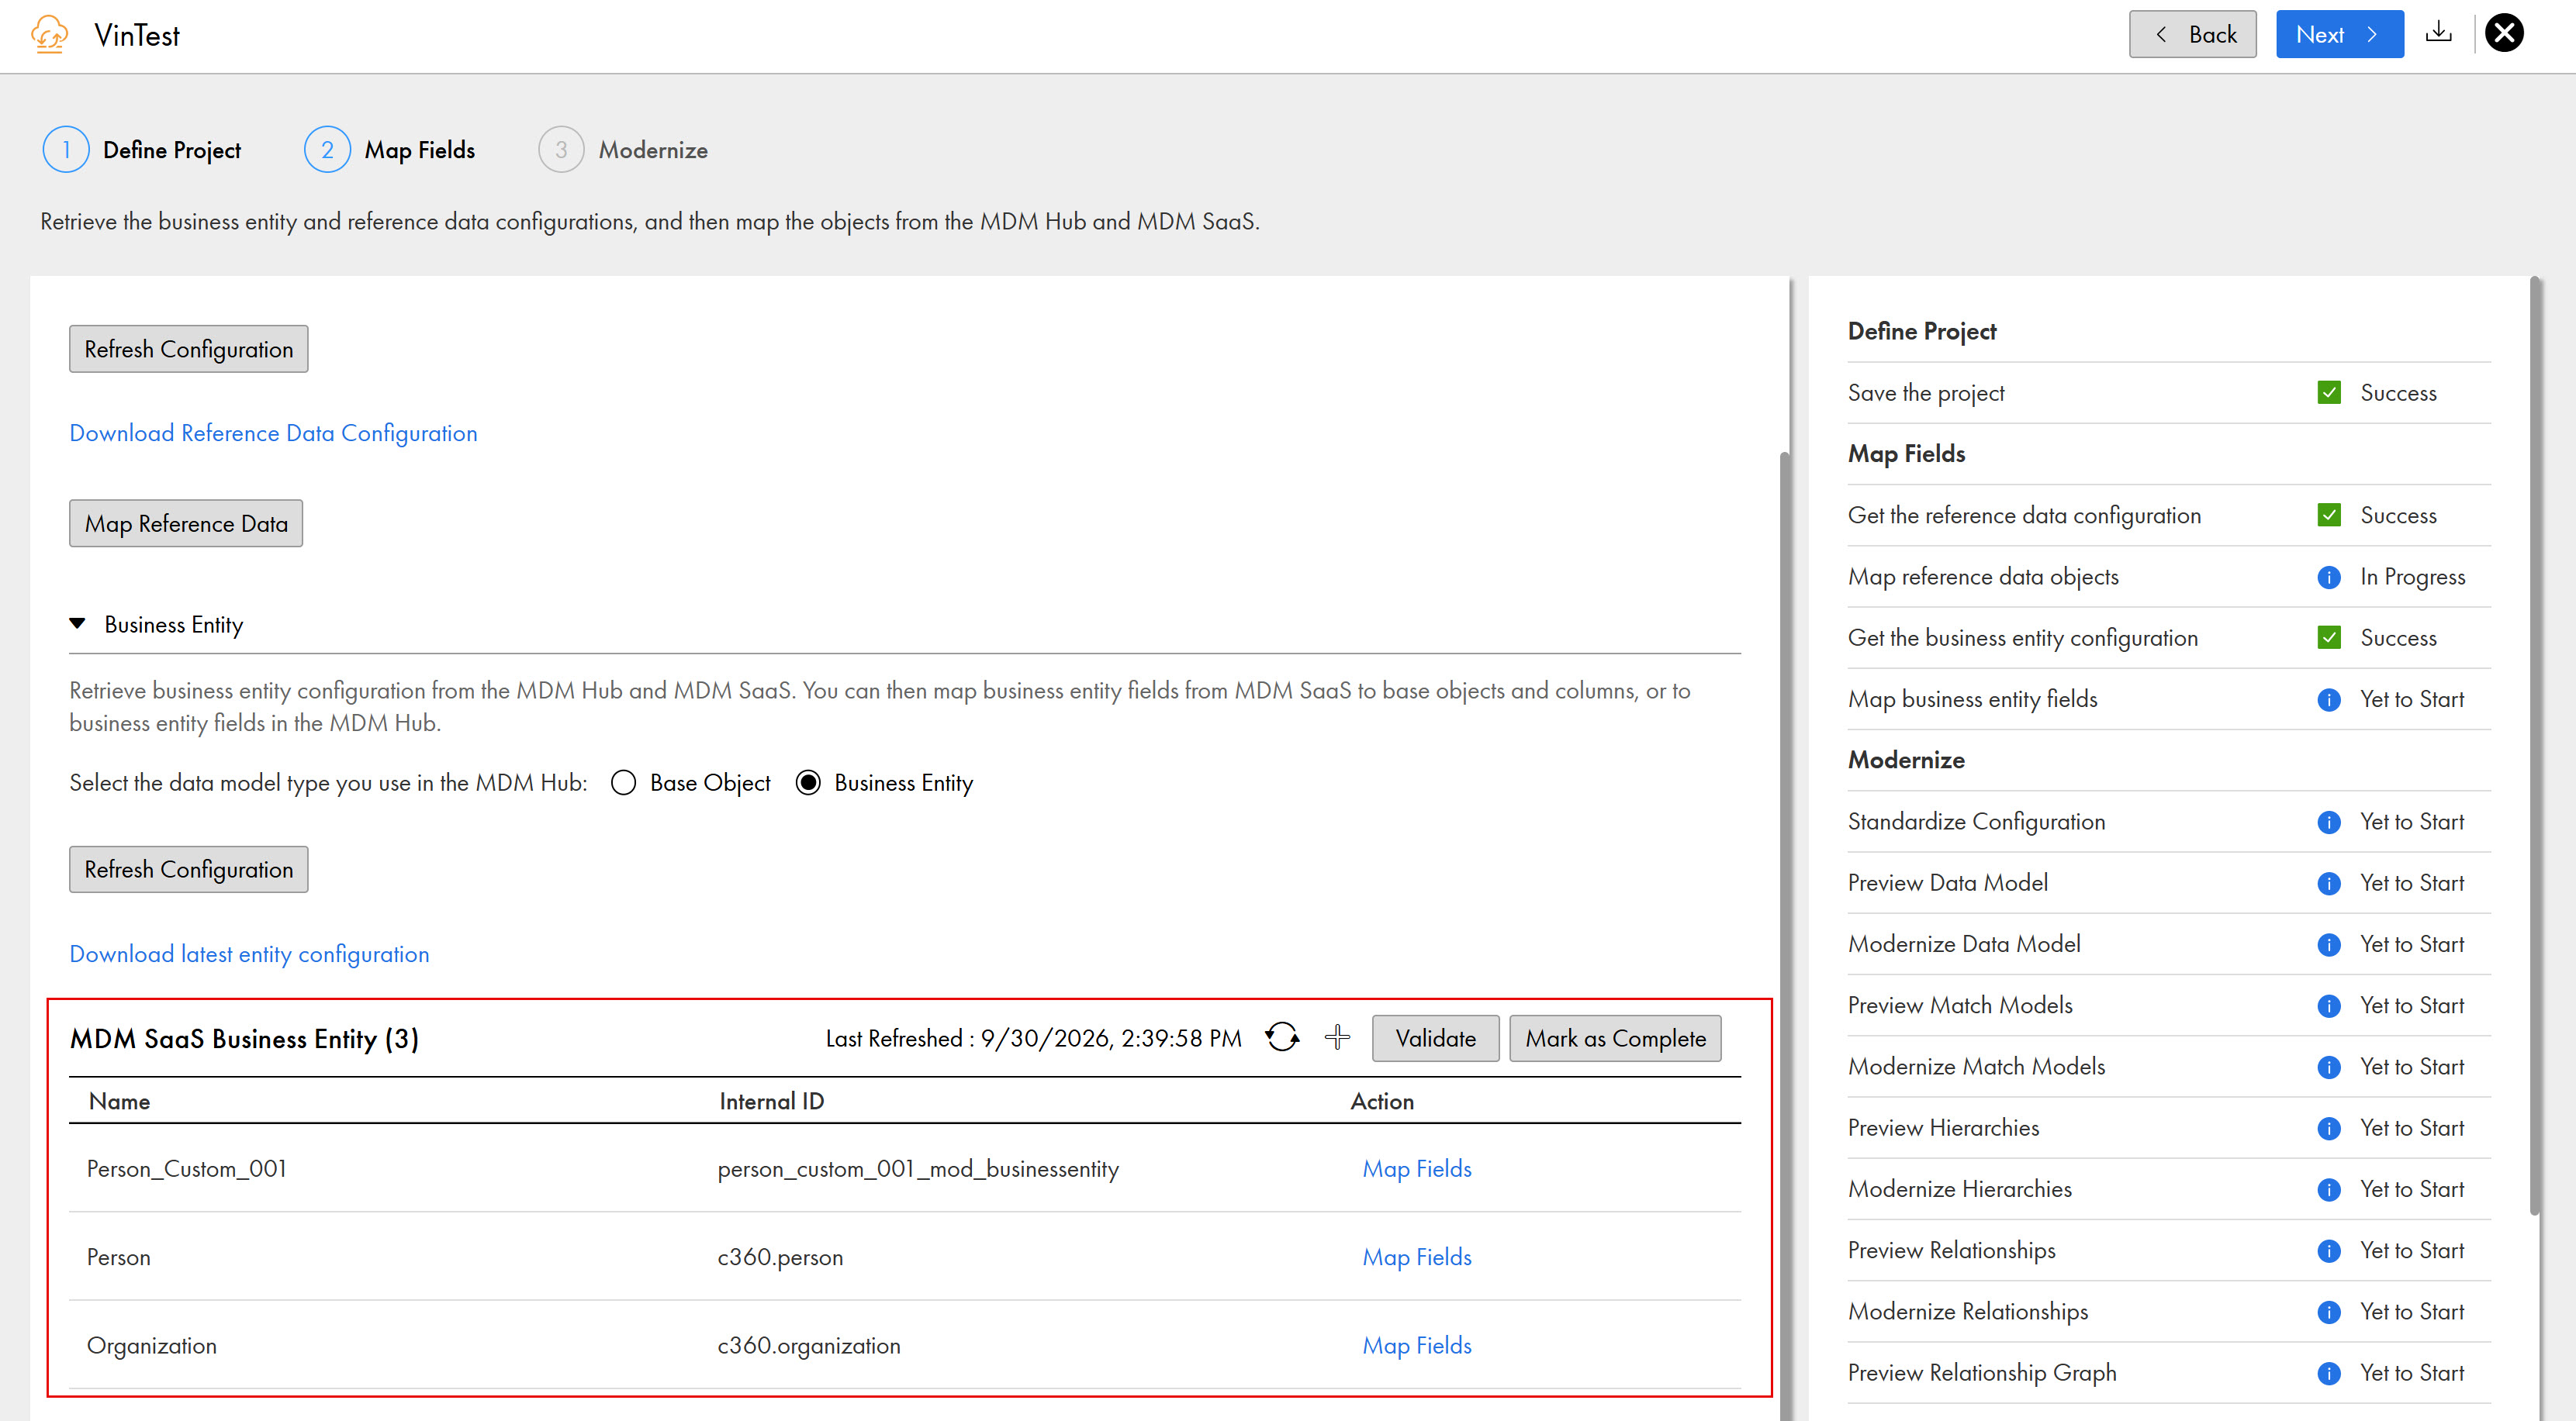Click info icon for Map reference data objects
The image size is (2576, 1421).
click(x=2329, y=578)
